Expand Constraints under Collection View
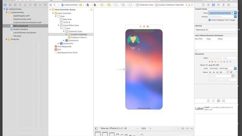This screenshot has width=242, height=136. click(x=64, y=40)
